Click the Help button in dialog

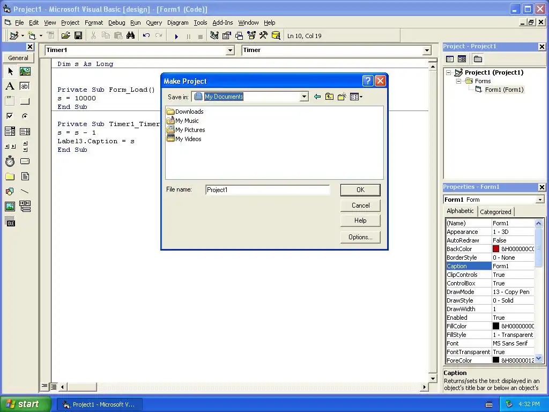(360, 220)
